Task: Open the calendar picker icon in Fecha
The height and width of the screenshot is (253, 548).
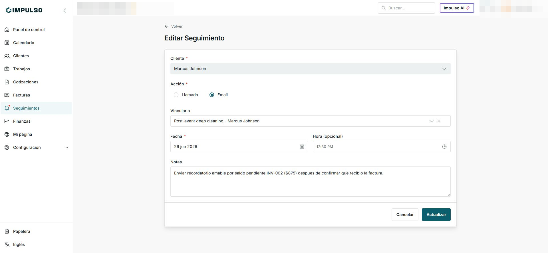Action: click(x=302, y=147)
